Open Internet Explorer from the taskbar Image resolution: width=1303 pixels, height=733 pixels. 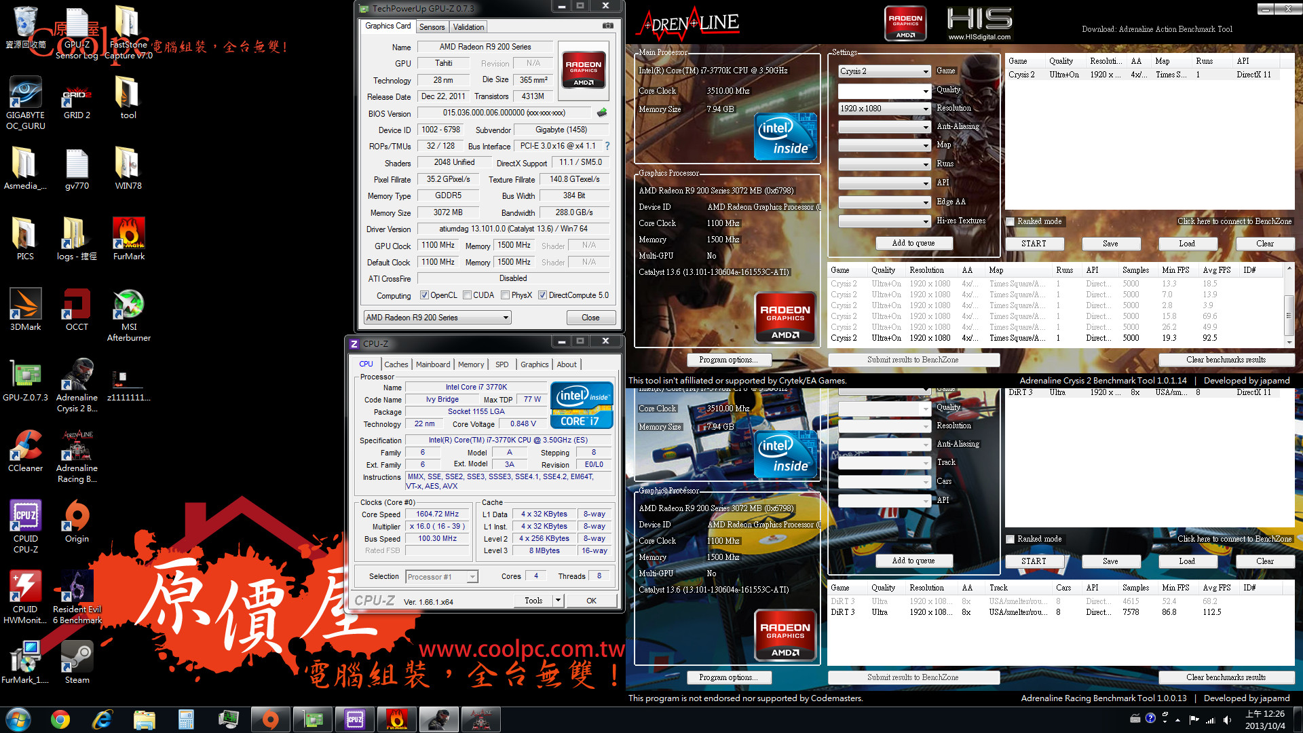[102, 719]
